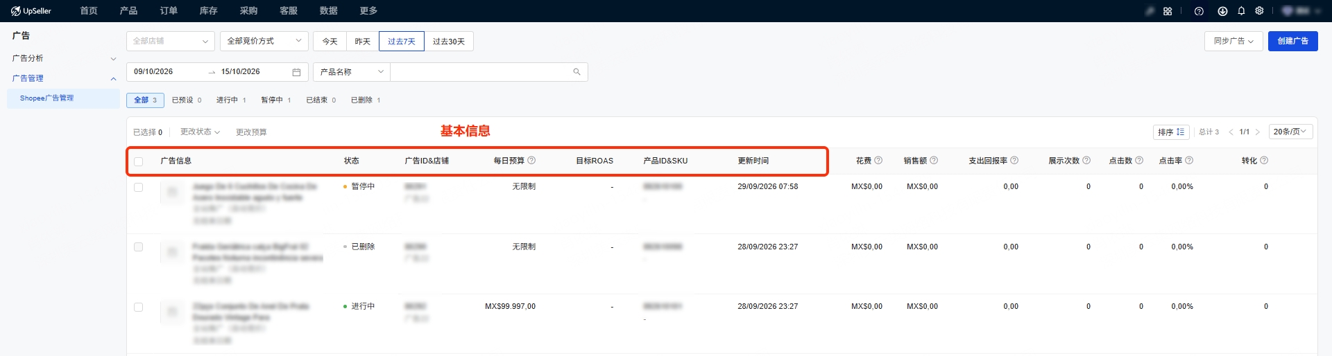Image resolution: width=1332 pixels, height=356 pixels.
Task: Open Shopee广告管理 in the sidebar
Action: pos(63,98)
